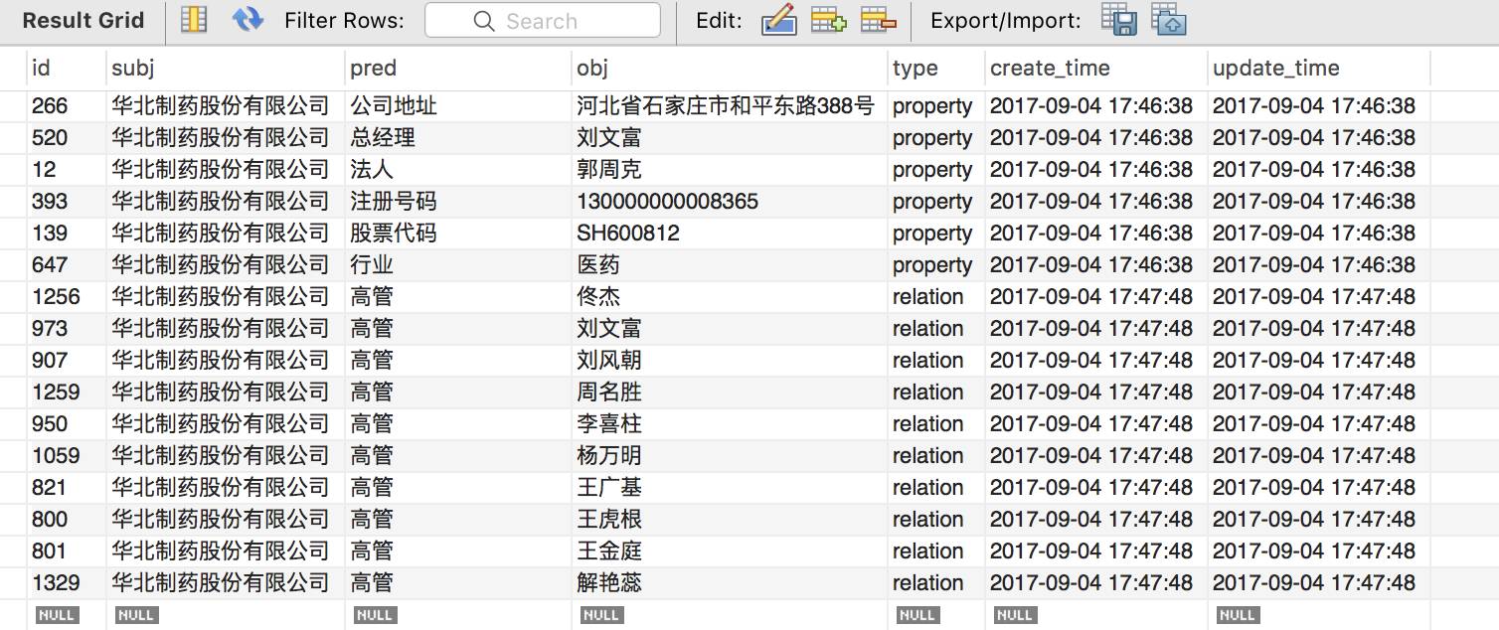Click the pred cell 股票代码
The width and height of the screenshot is (1499, 630).
point(458,234)
